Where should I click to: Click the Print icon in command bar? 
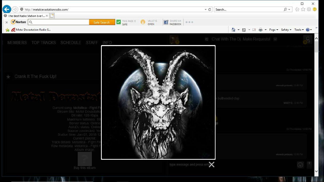click(x=260, y=30)
